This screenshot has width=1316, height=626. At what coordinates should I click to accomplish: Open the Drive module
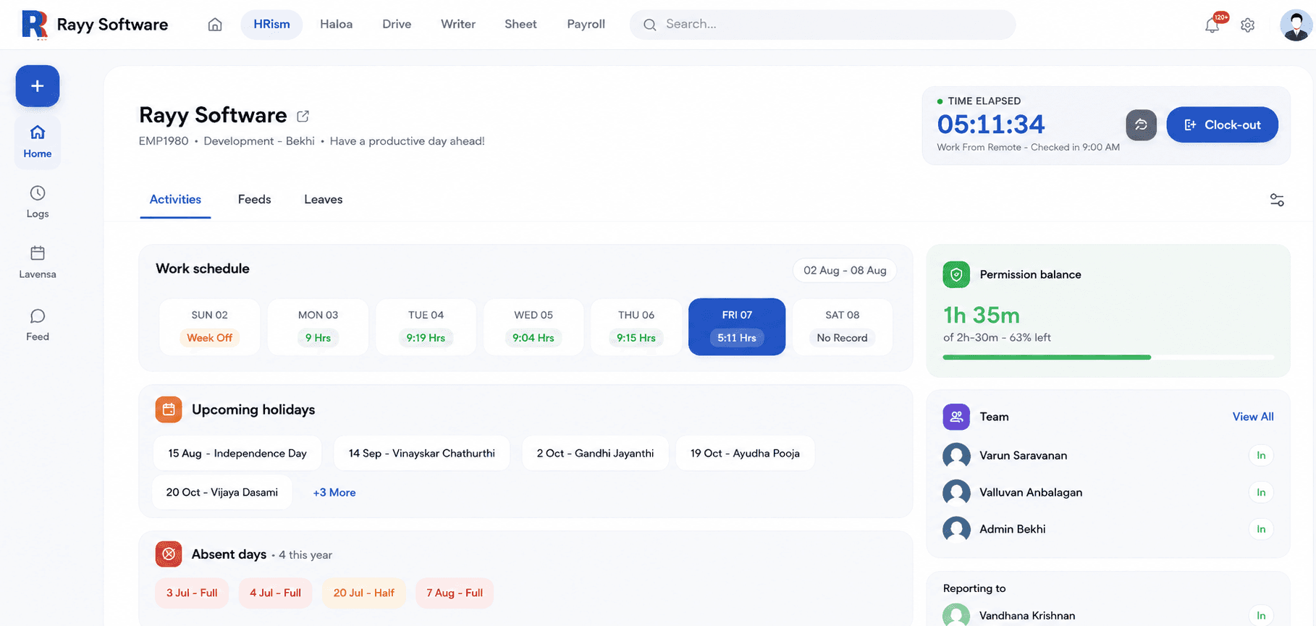click(397, 25)
